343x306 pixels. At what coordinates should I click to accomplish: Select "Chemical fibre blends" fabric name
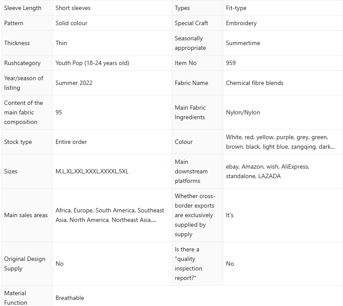(255, 83)
